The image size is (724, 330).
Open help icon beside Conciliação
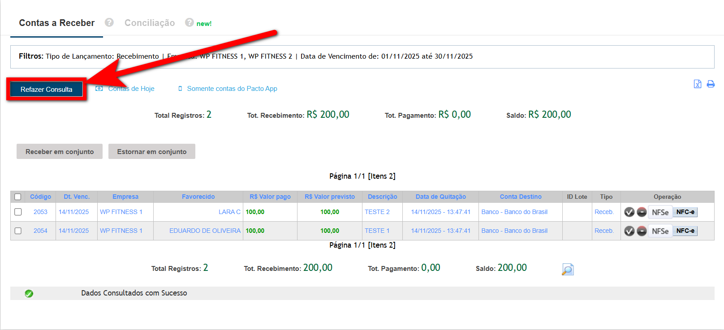coord(190,22)
